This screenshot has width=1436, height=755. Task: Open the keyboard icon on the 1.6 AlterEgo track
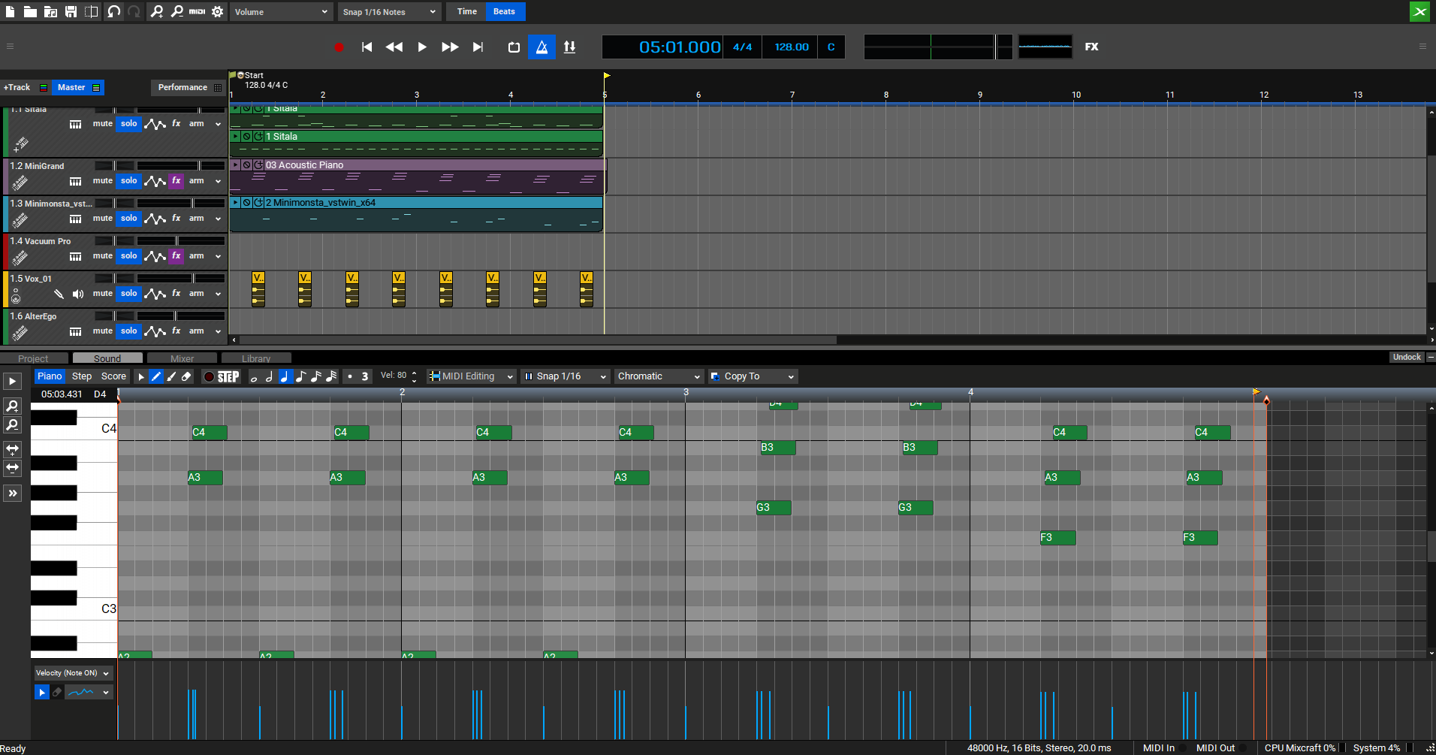76,331
